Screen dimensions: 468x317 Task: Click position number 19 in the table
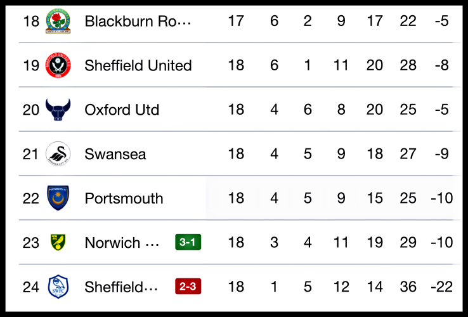pos(31,65)
